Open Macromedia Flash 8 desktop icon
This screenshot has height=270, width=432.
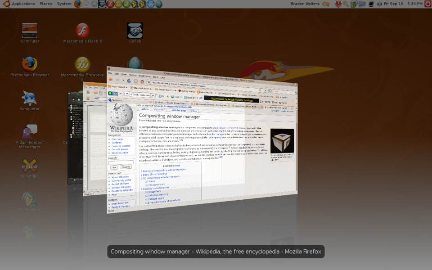(x=82, y=33)
